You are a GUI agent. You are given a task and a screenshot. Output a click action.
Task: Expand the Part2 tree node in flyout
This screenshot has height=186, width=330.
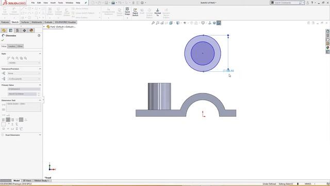(x=44, y=27)
